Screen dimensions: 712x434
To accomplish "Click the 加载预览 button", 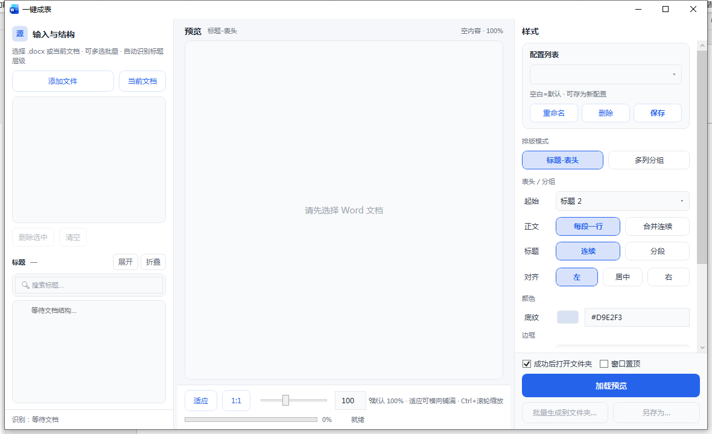I will coord(611,385).
